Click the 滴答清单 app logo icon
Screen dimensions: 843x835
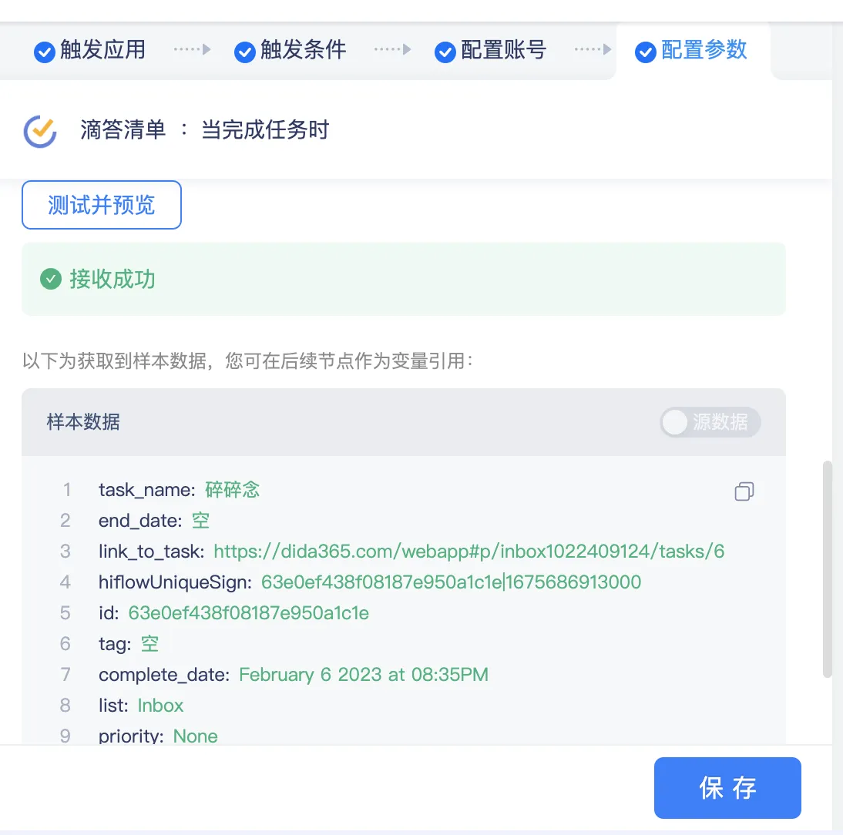(40, 131)
